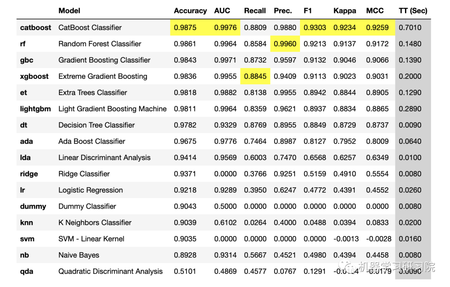
Task: Click Extreme Gradient Boosting model name
Action: point(103,76)
